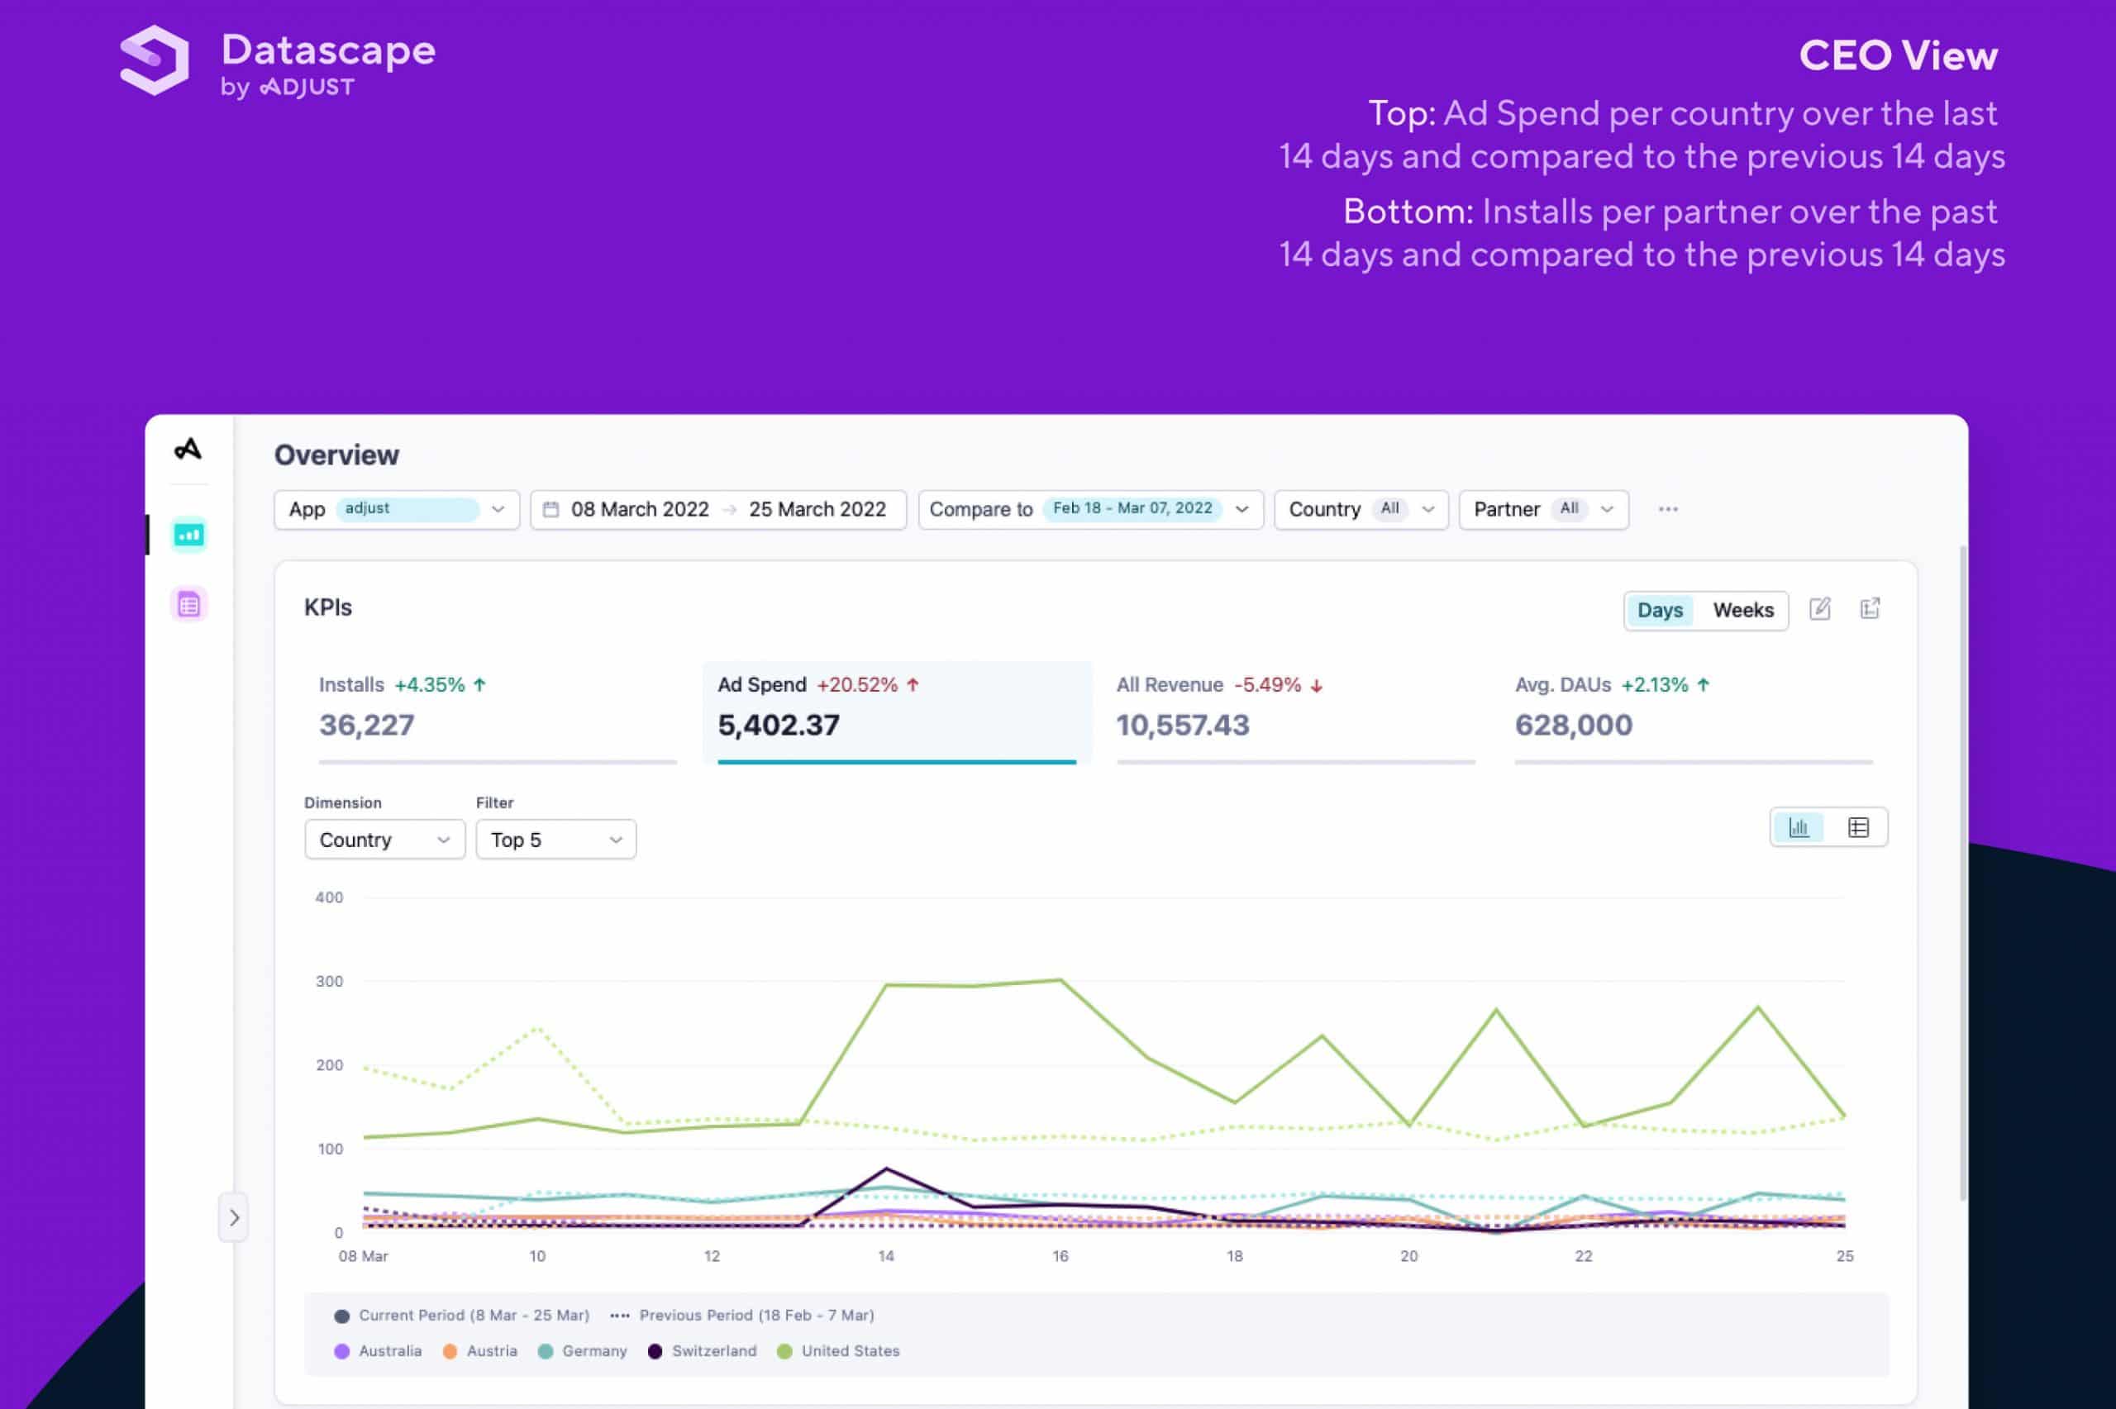Hide the United States series via its legend
This screenshot has width=2116, height=1409.
point(837,1349)
